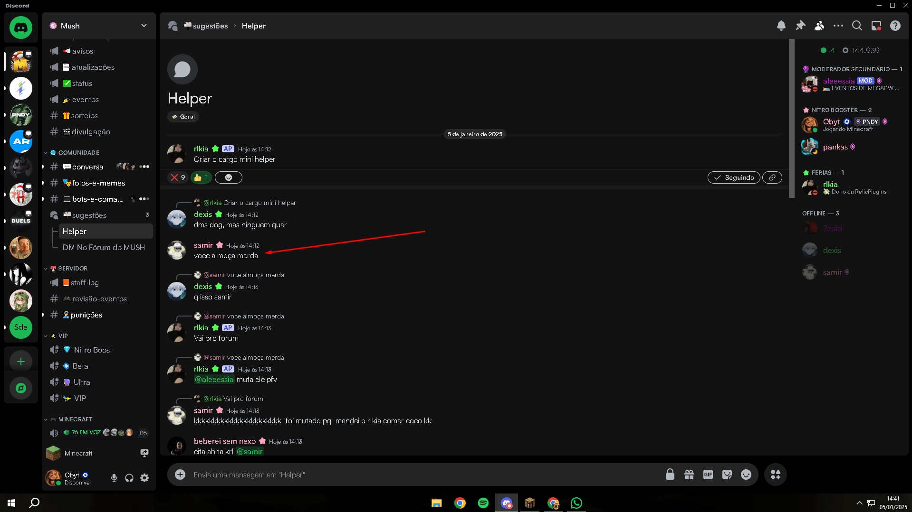Open the Windows Start menu
The width and height of the screenshot is (912, 512).
click(11, 503)
